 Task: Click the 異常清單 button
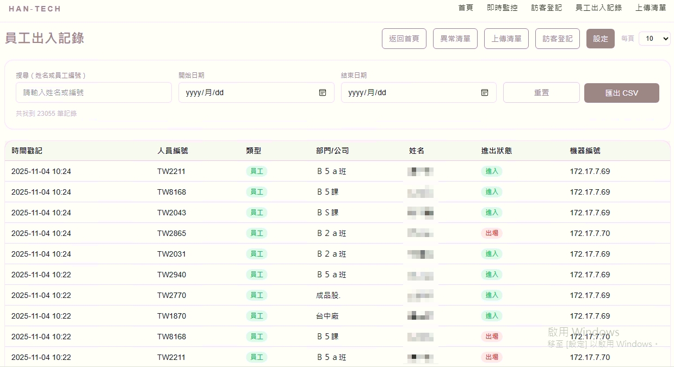pyautogui.click(x=455, y=39)
